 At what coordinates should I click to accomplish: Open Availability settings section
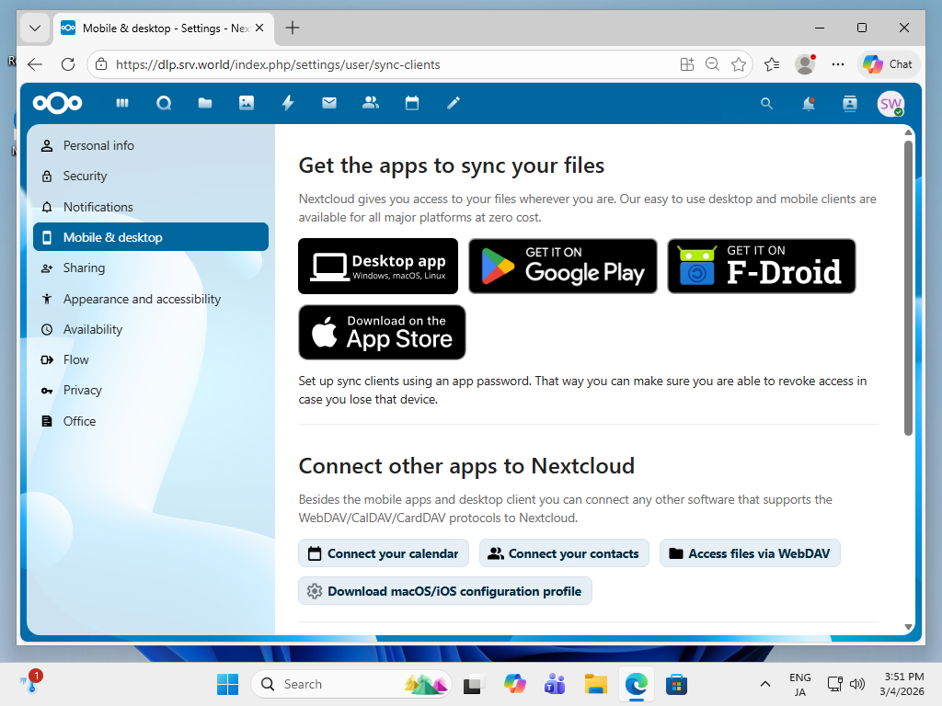pyautogui.click(x=151, y=329)
